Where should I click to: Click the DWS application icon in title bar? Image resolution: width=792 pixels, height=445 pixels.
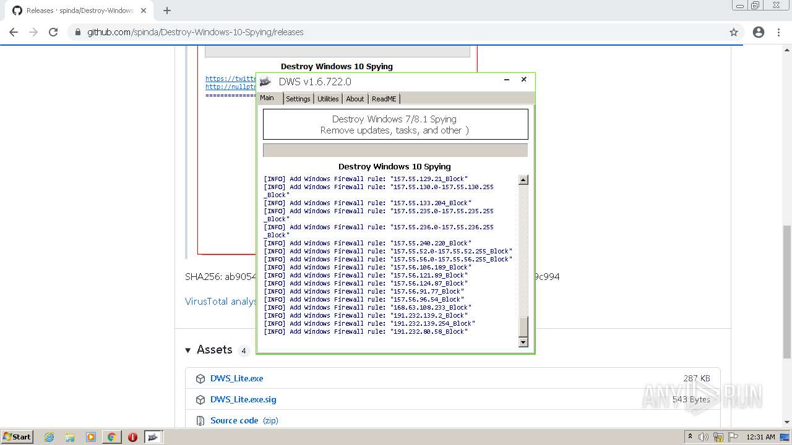tap(265, 82)
